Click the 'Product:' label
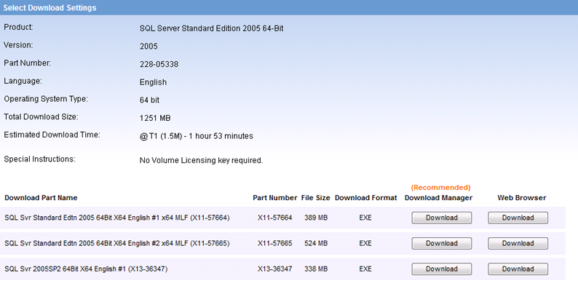This screenshot has height=286, width=578. [x=18, y=27]
